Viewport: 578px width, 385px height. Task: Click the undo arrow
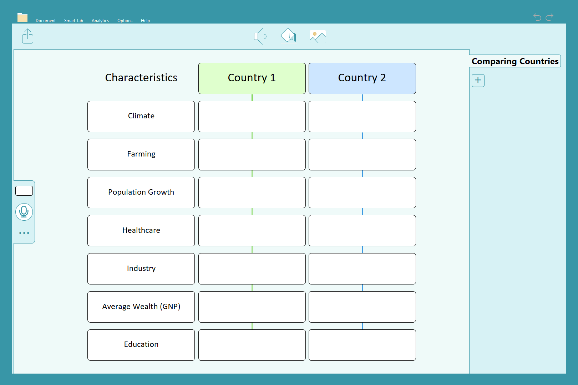(x=537, y=17)
